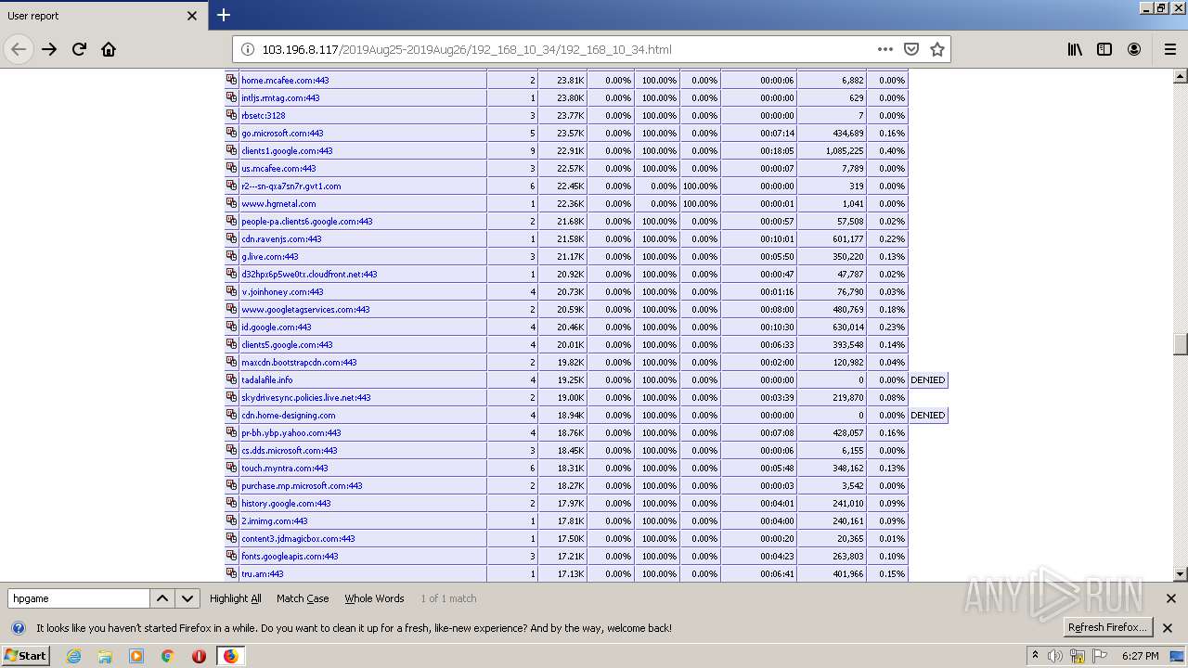The width and height of the screenshot is (1188, 668).
Task: Open detail icon beside tadalafile.info
Action: pyautogui.click(x=232, y=379)
